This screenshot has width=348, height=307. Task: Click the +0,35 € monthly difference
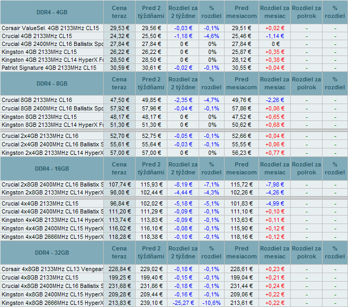[275, 52]
